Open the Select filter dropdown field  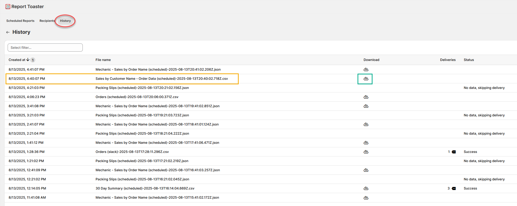tap(45, 47)
